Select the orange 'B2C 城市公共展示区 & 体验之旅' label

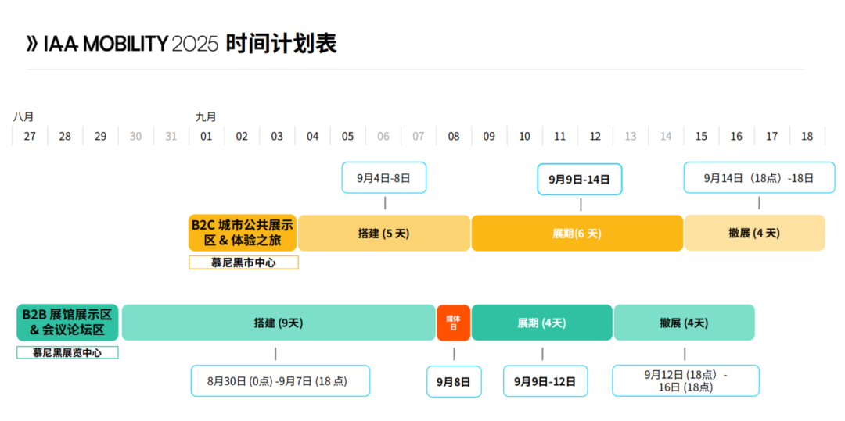243,233
